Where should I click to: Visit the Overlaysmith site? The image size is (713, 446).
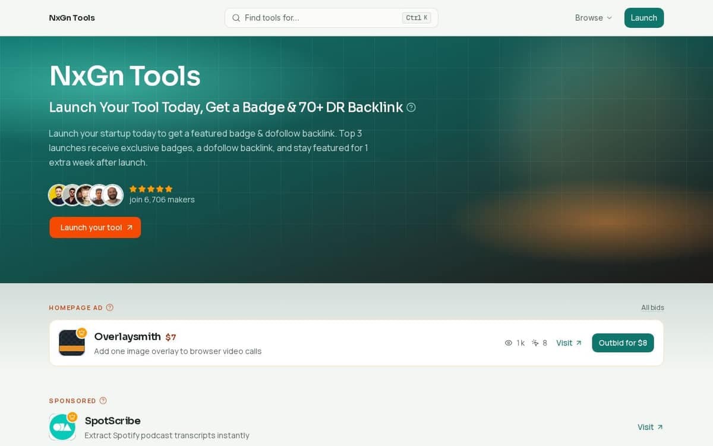pos(569,343)
